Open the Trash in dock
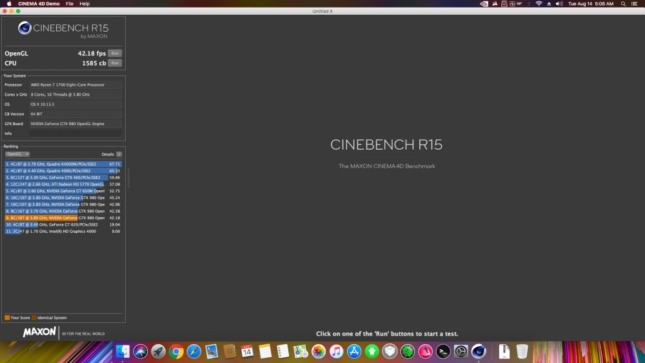645x363 pixels. pos(522,351)
